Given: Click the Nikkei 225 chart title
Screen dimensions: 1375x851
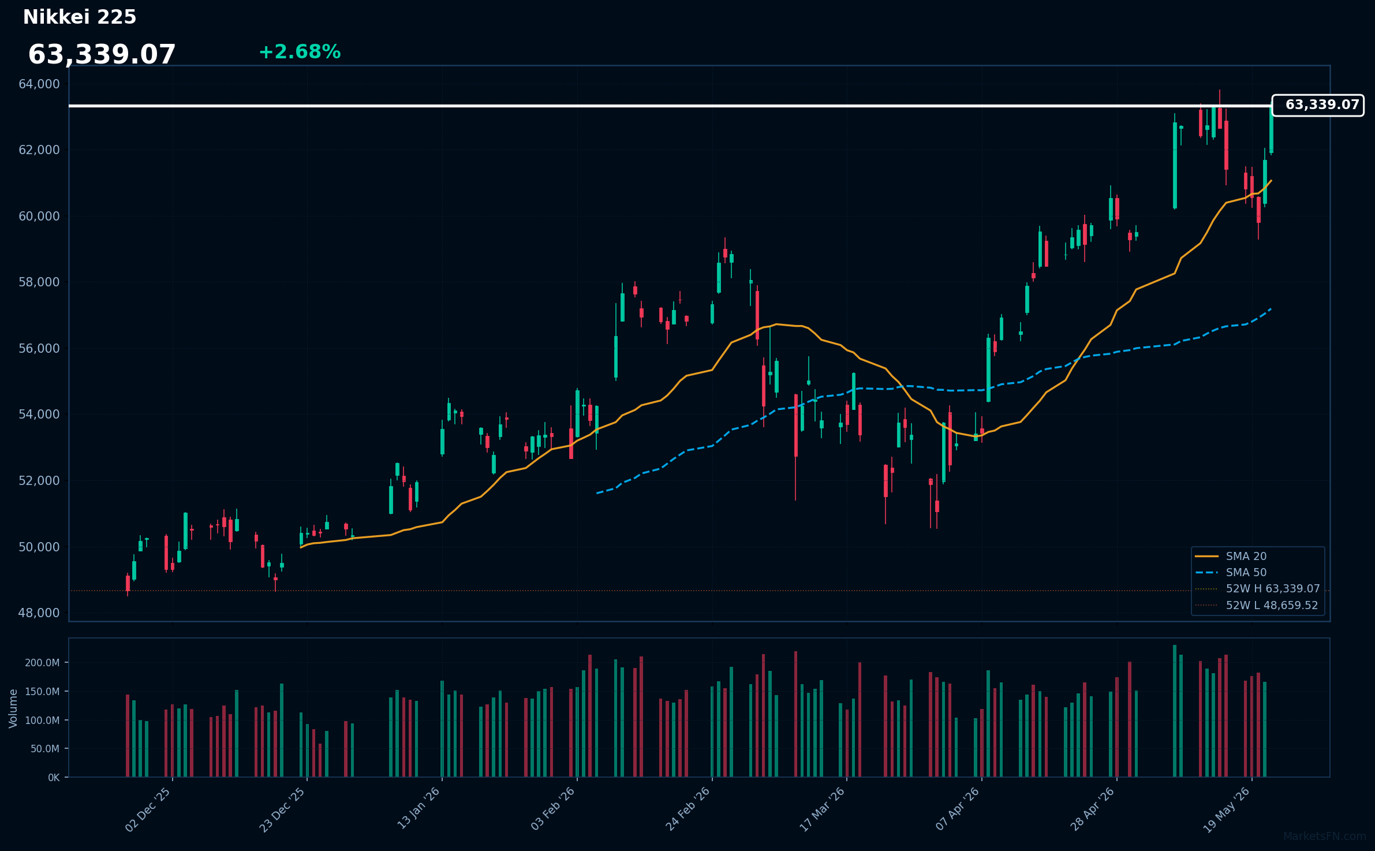Looking at the screenshot, I should coord(80,17).
